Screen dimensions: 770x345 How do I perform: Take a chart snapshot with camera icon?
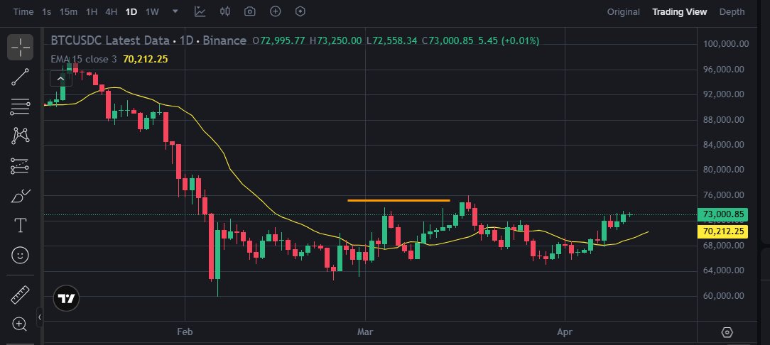pos(250,11)
